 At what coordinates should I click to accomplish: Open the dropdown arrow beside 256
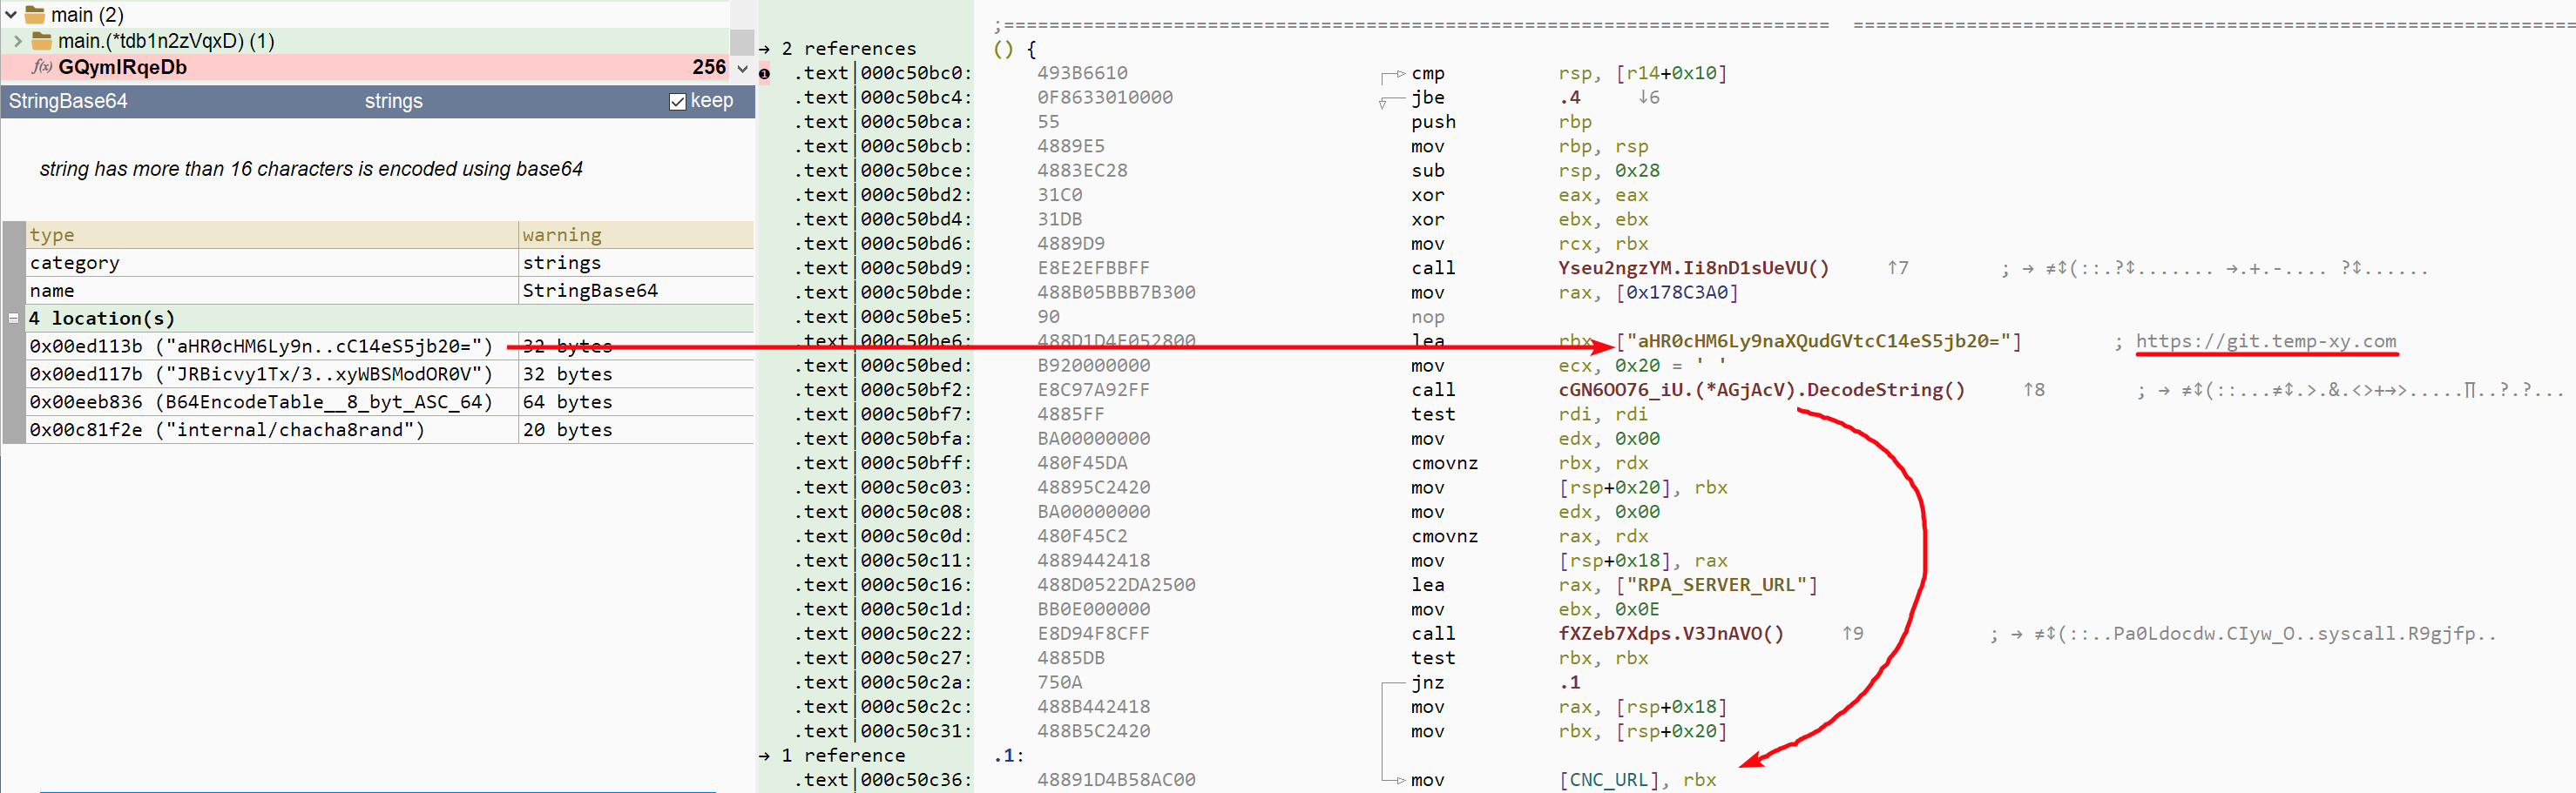[743, 68]
